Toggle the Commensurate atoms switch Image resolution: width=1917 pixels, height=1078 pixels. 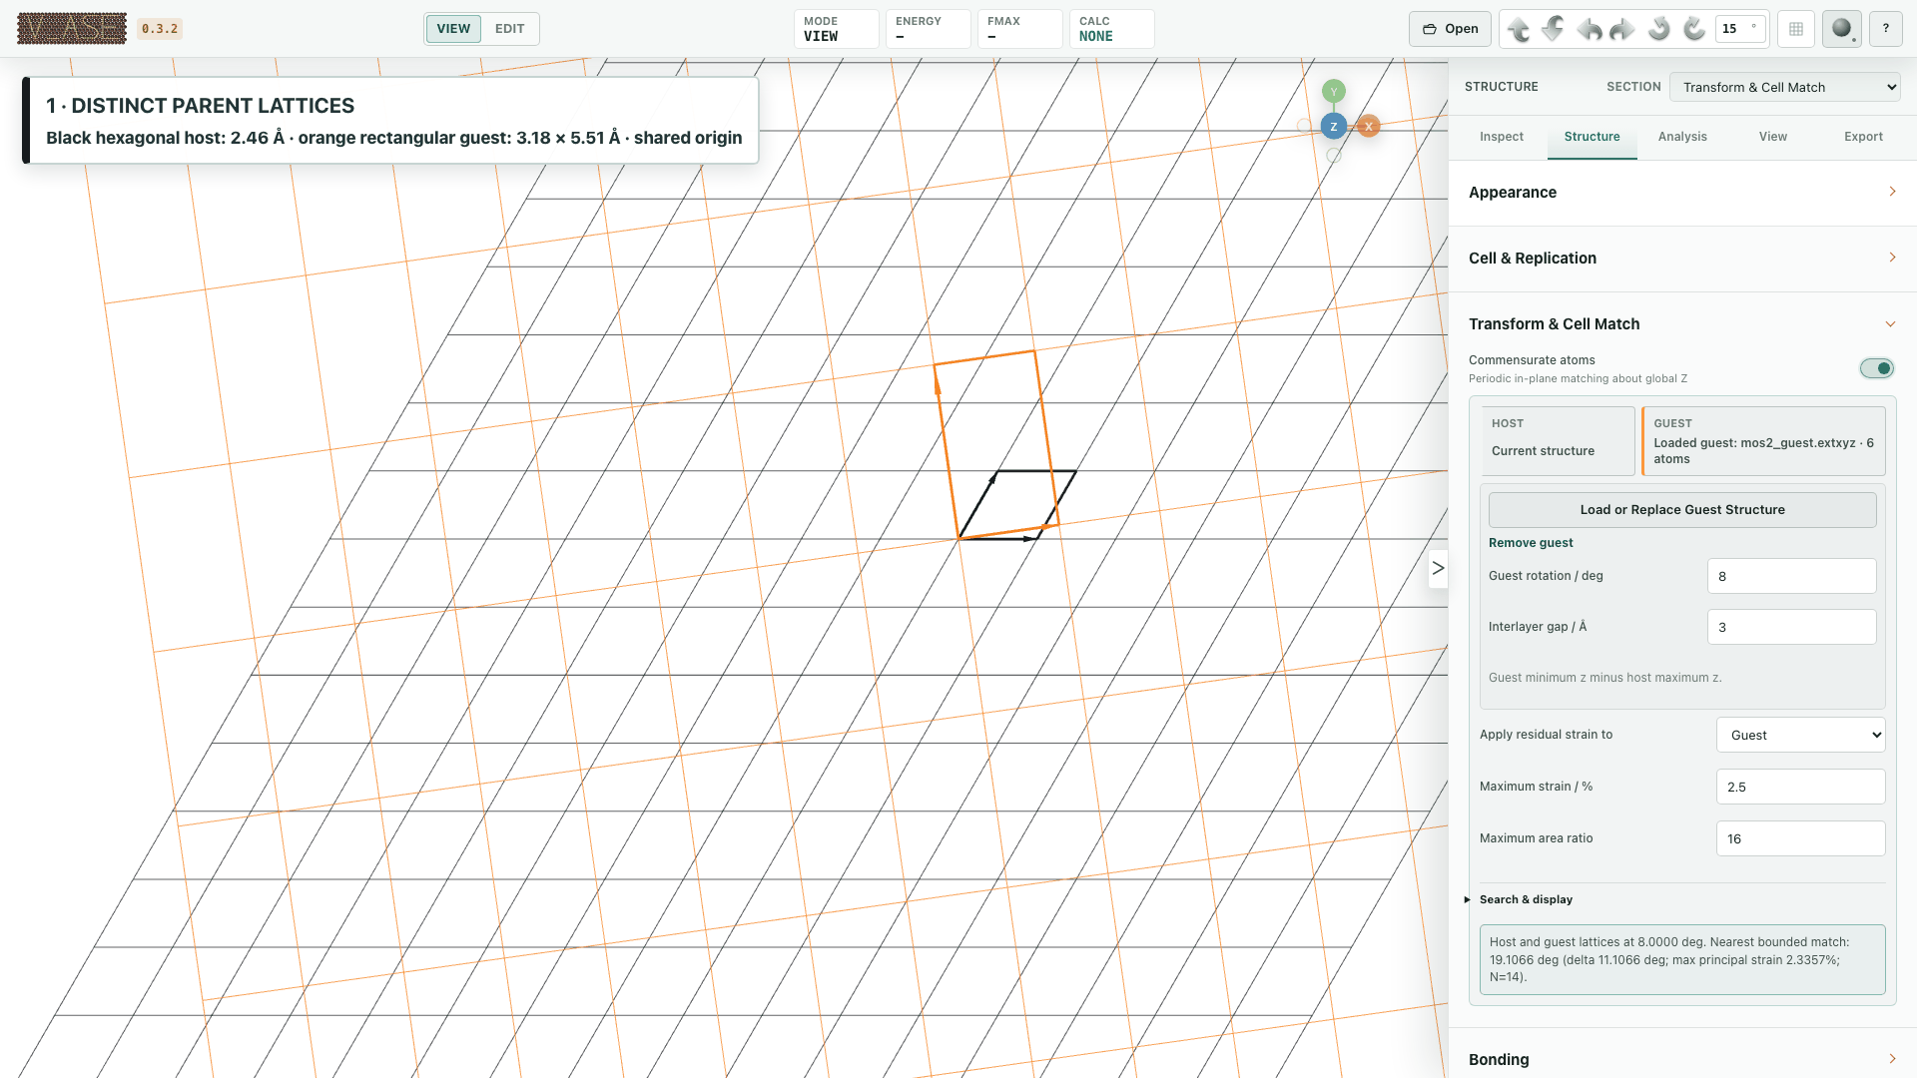coord(1877,368)
